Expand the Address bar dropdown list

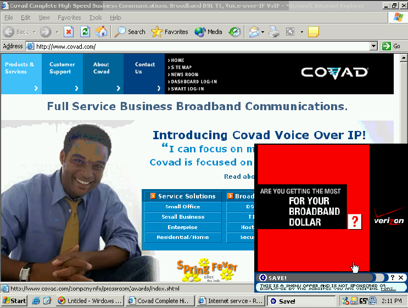(373, 46)
